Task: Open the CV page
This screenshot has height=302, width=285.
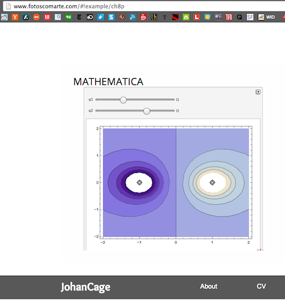Action: pyautogui.click(x=262, y=286)
